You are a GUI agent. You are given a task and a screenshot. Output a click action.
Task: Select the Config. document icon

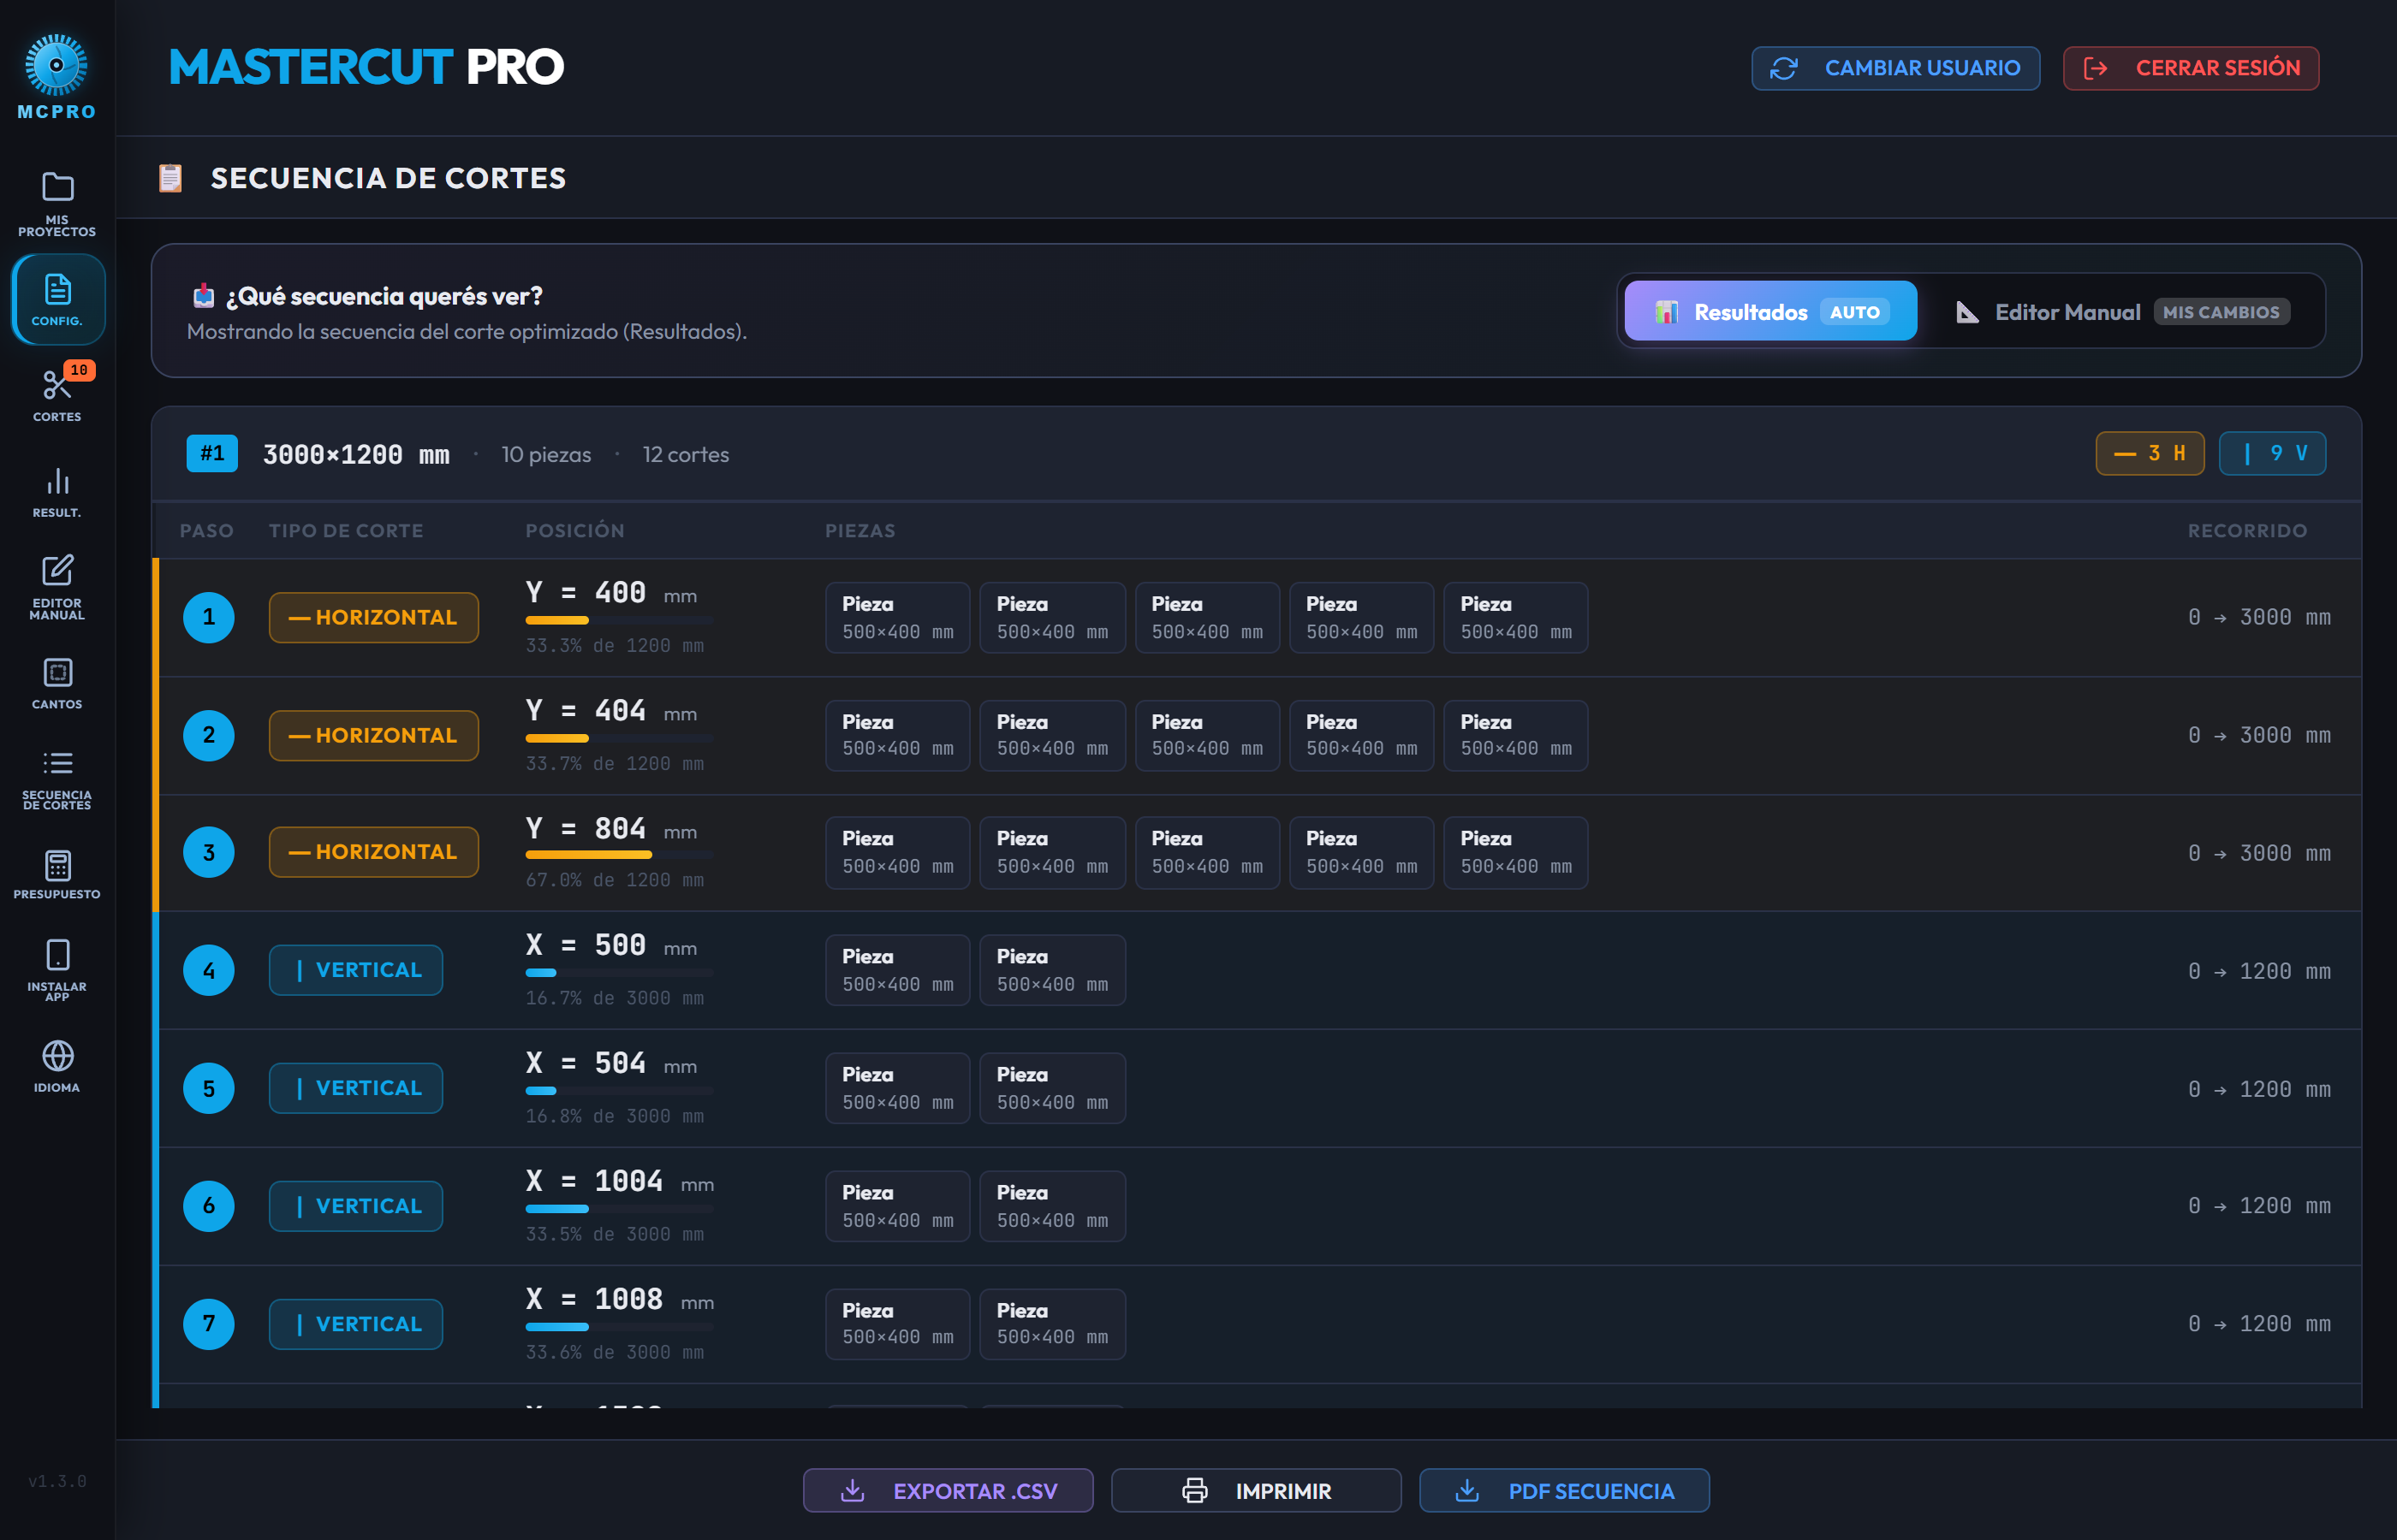click(x=57, y=289)
